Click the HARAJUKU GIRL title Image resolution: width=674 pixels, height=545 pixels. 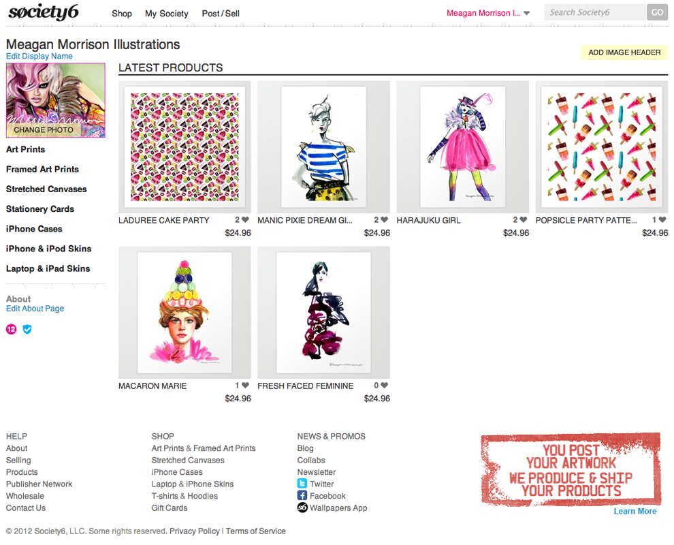(x=428, y=220)
